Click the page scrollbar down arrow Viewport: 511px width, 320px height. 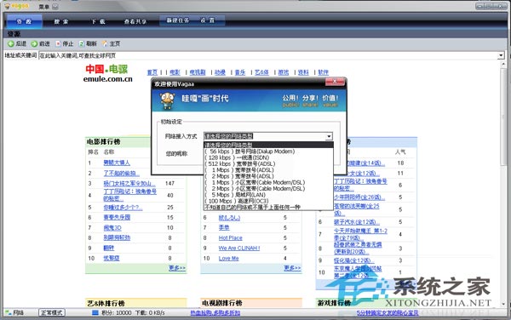pos(503,304)
